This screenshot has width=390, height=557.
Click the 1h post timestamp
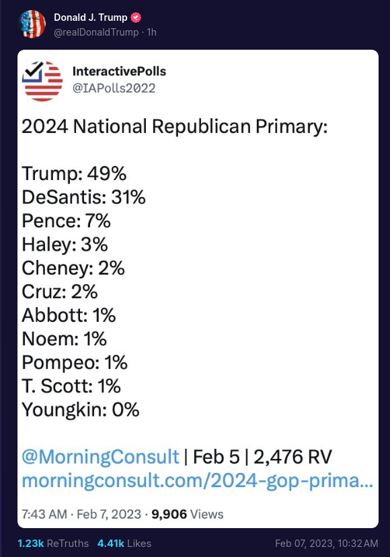(x=152, y=32)
